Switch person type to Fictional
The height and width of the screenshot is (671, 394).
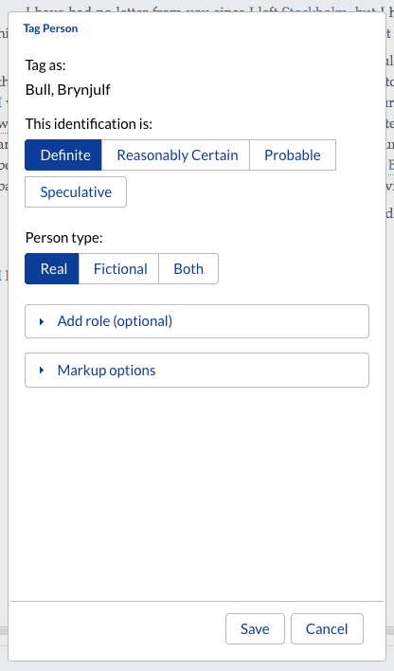(119, 269)
